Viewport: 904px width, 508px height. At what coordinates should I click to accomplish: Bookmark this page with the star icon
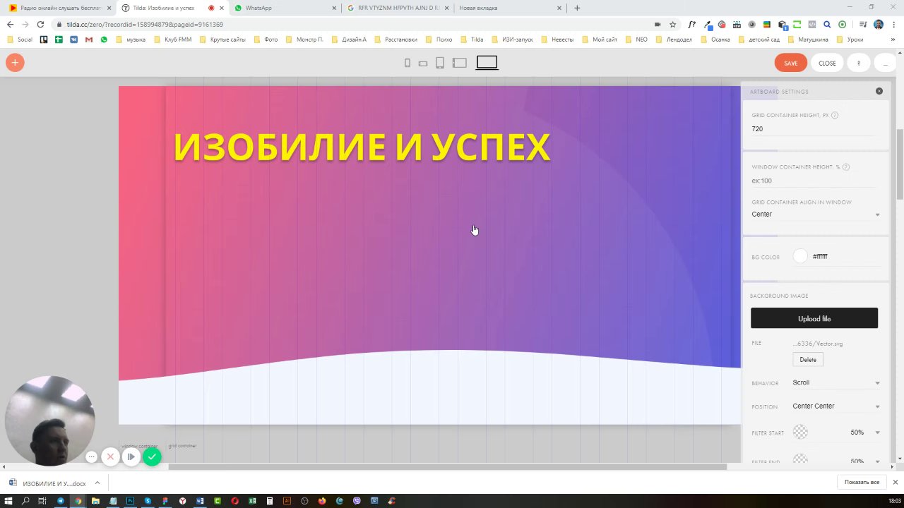[x=672, y=24]
